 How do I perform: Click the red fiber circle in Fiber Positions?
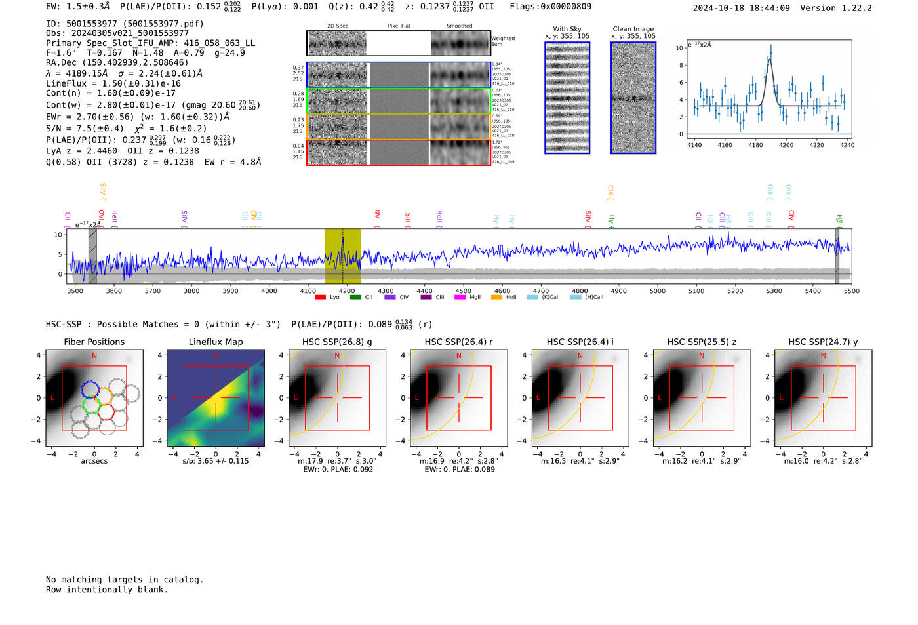pos(106,413)
